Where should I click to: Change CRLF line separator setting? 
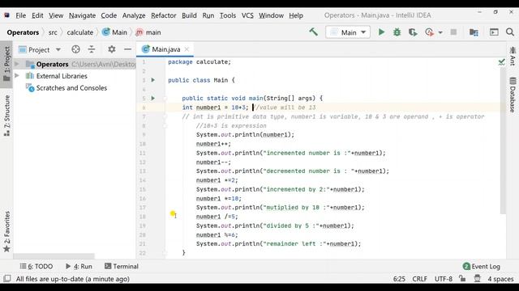420,279
